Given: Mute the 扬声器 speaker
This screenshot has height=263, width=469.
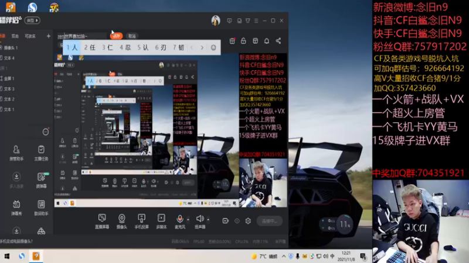Looking at the screenshot, I should coord(200,222).
